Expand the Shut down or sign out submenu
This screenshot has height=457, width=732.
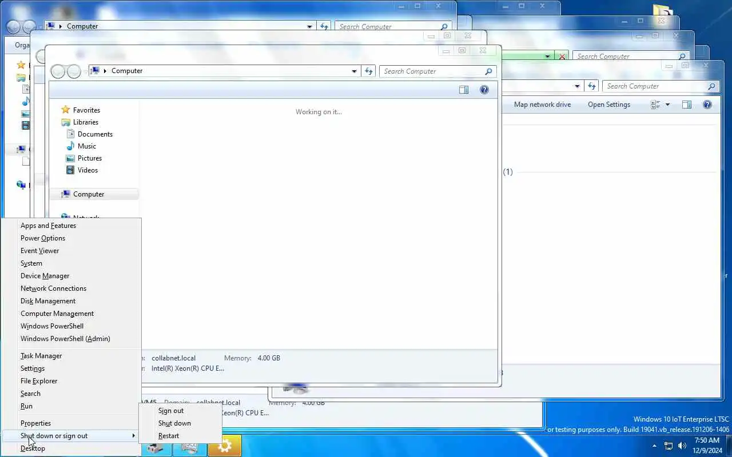[x=71, y=436]
